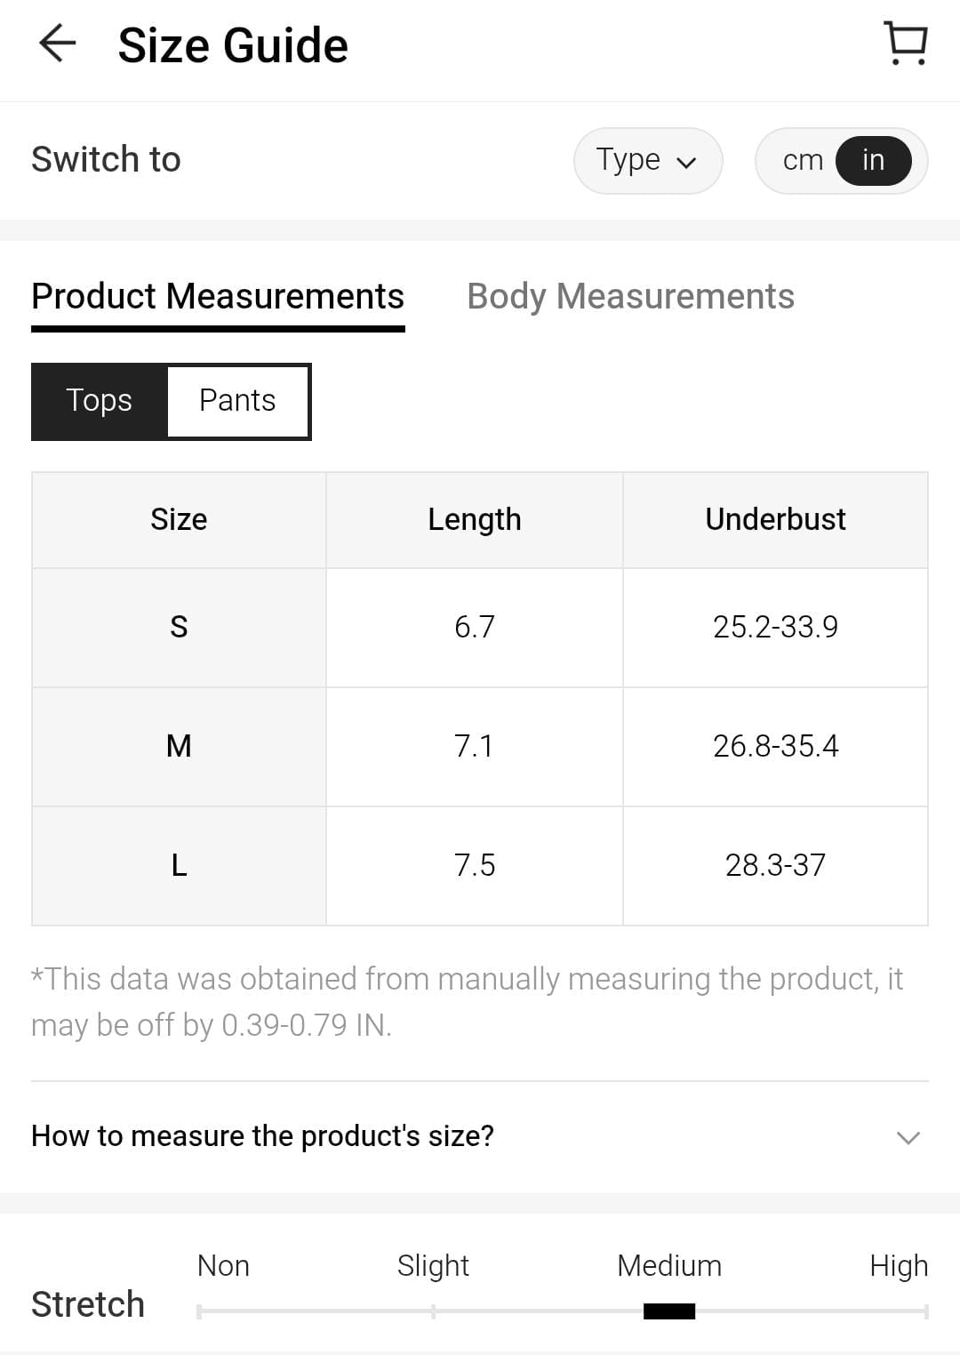Tap "How to measure the product's size?"
The width and height of the screenshot is (960, 1355).
click(262, 1136)
